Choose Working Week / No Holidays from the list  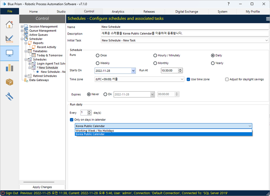[164, 131]
